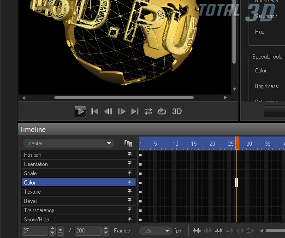The width and height of the screenshot is (285, 238).
Task: Click the pin icon on Orientation row
Action: [x=130, y=164]
